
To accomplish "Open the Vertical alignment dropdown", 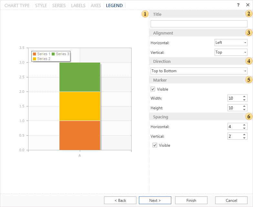I will point(231,52).
